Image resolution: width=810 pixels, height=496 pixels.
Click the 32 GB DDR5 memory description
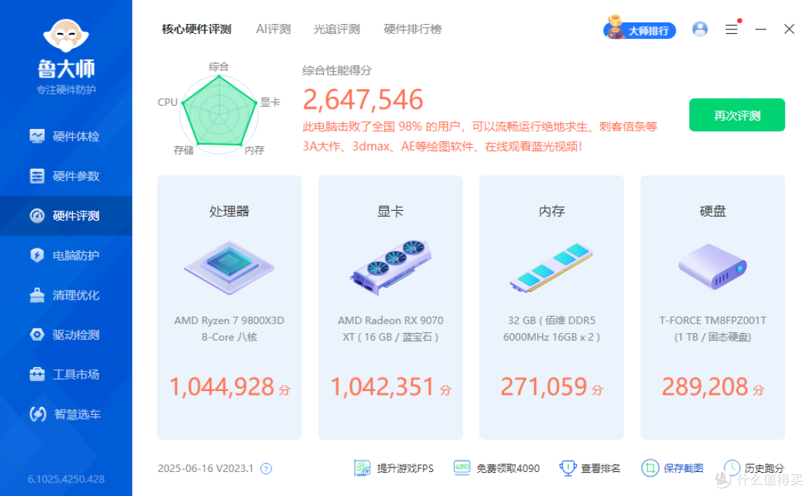[x=552, y=329]
